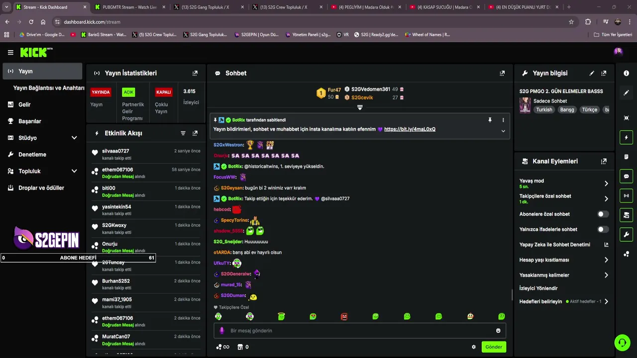This screenshot has height=358, width=637.
Task: Bookmark this page with the star icon
Action: coord(571,22)
